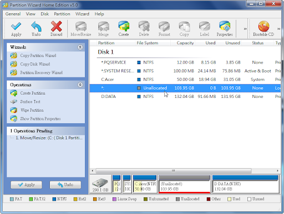The image size is (284, 214).
Task: Select the Unallocated 103.95 GB row
Action: [x=185, y=88]
